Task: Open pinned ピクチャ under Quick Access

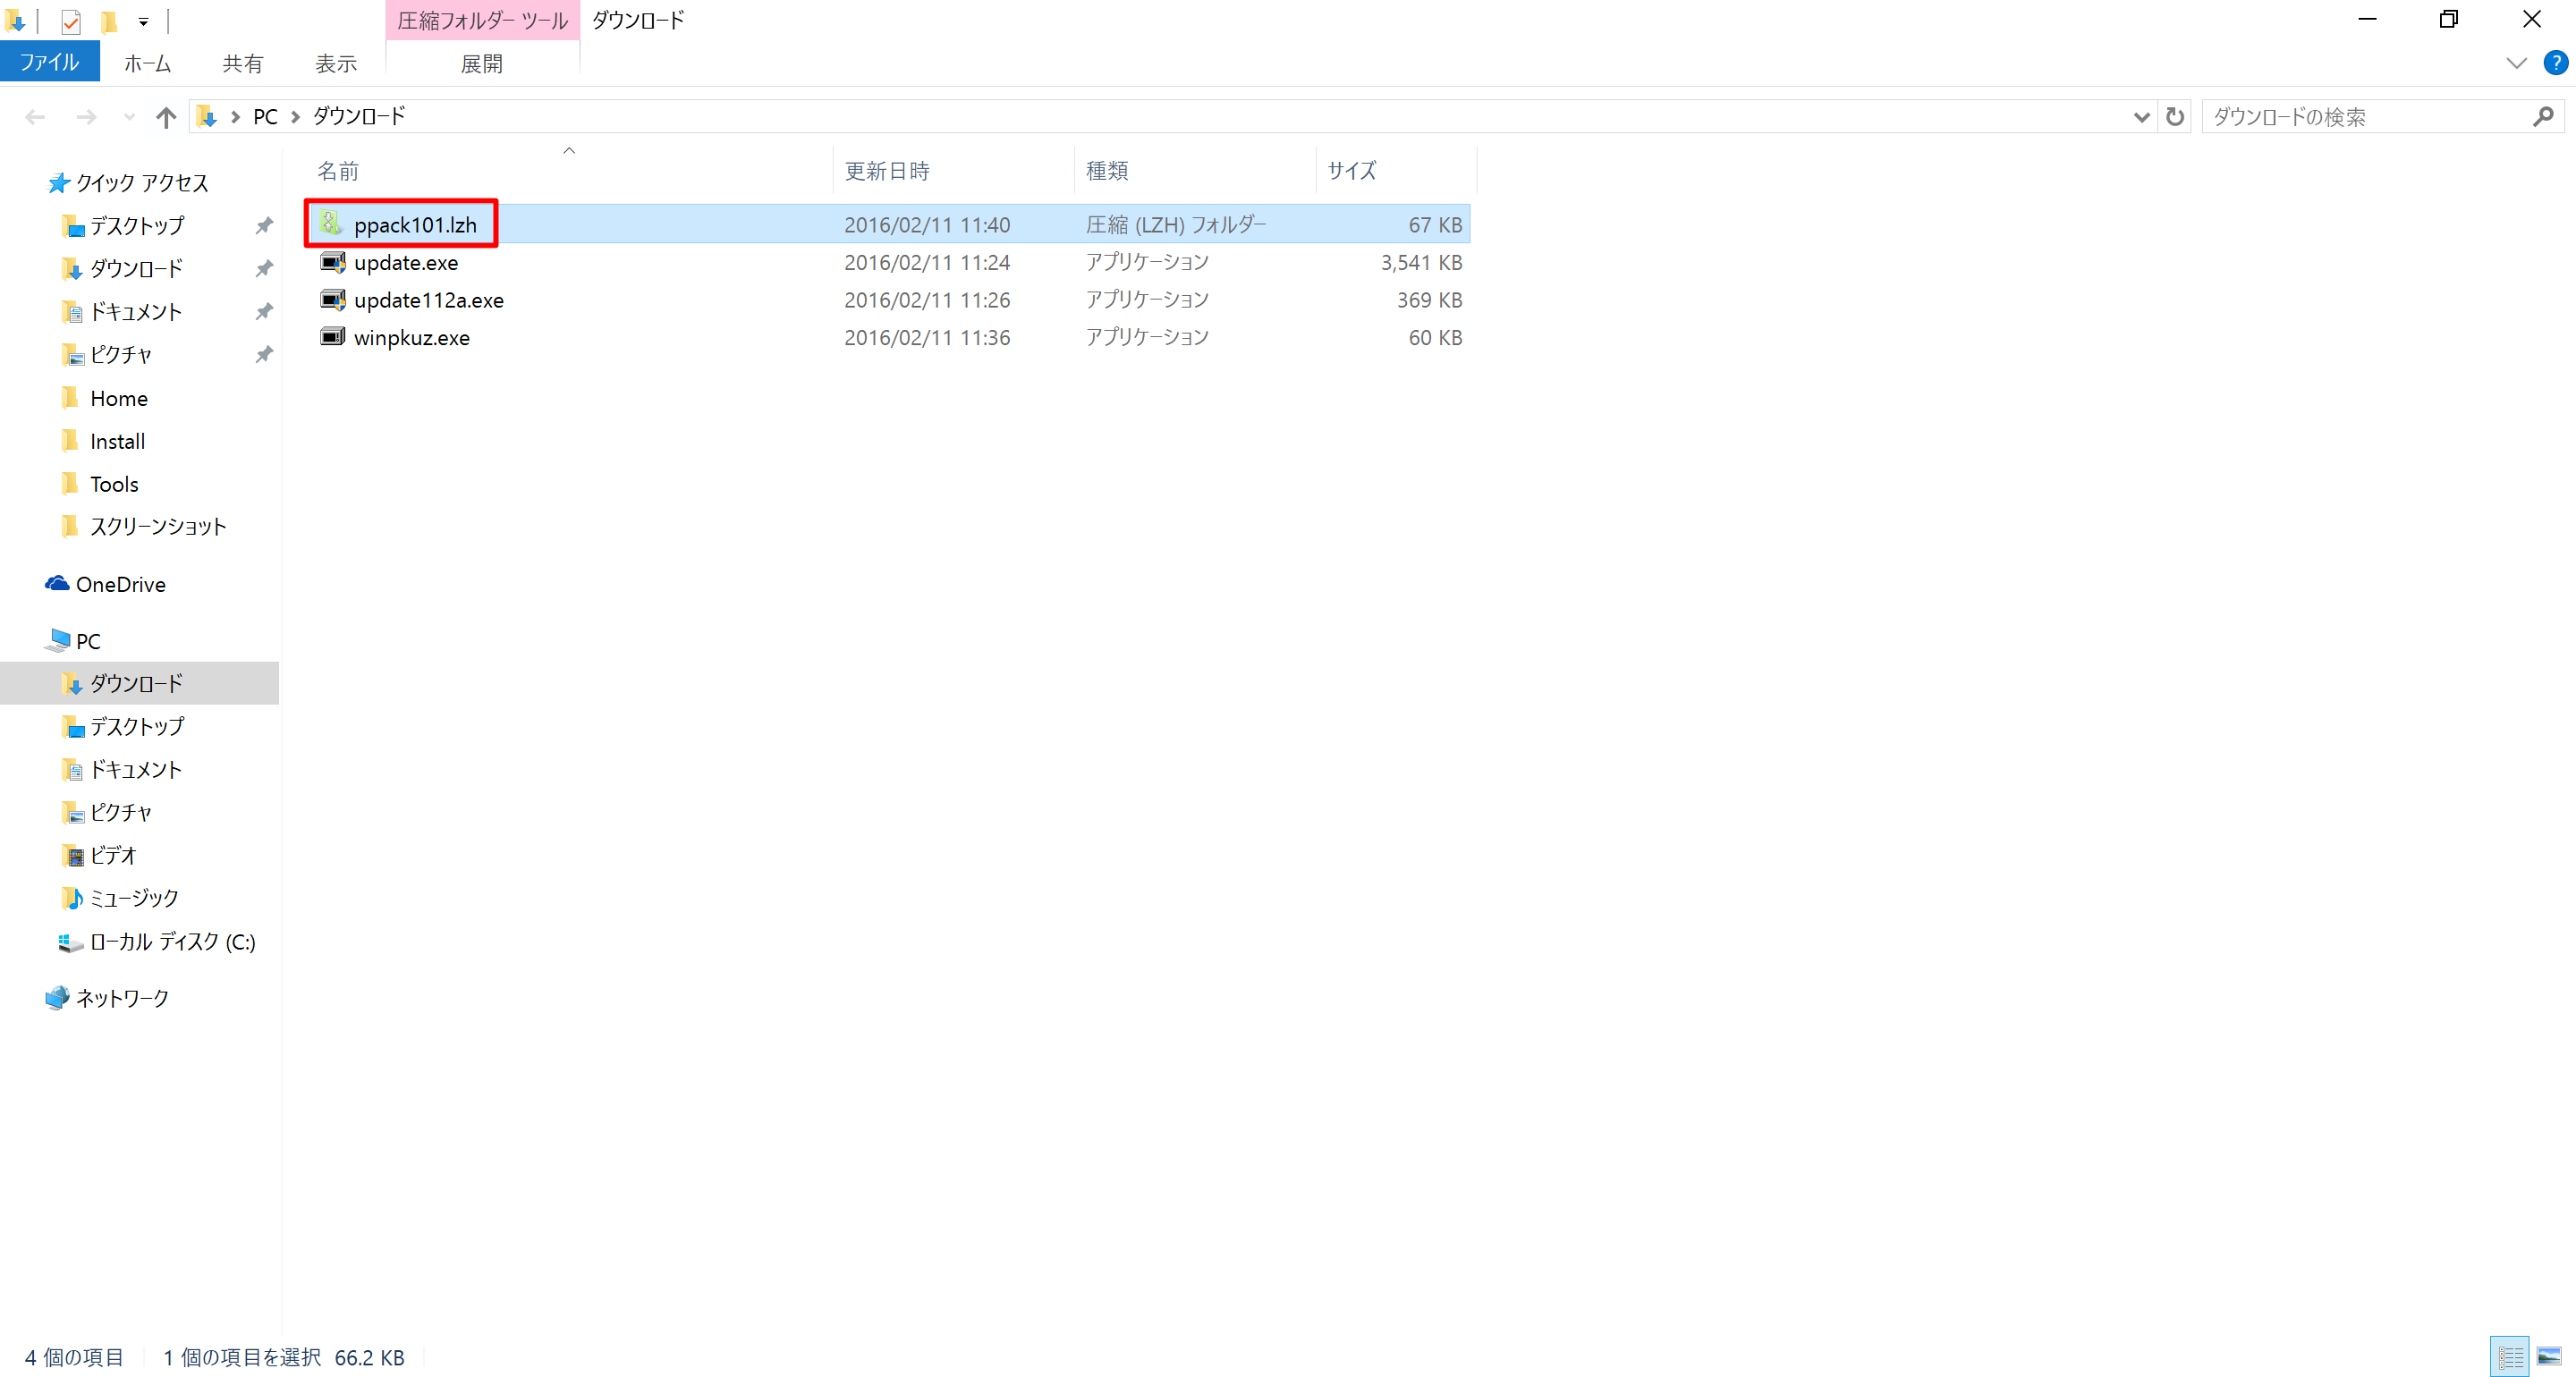Action: 120,355
